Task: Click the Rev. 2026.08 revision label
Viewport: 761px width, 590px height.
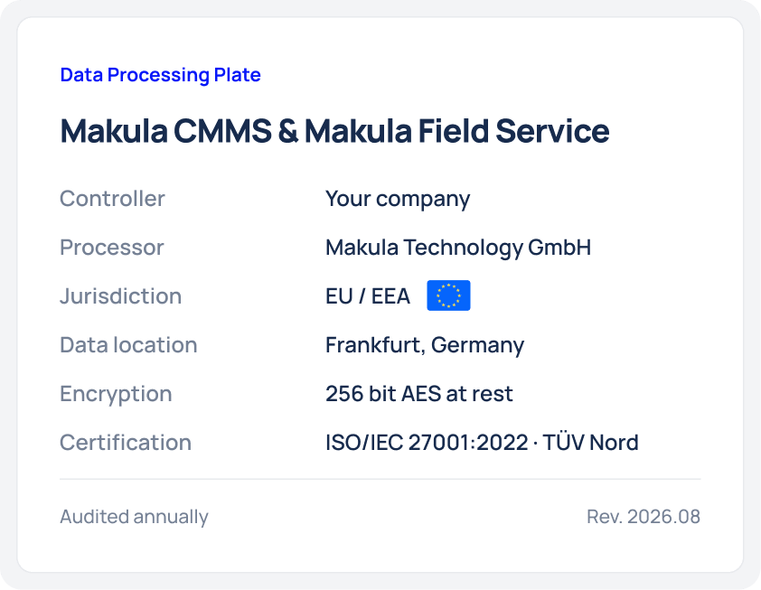Action: 644,517
